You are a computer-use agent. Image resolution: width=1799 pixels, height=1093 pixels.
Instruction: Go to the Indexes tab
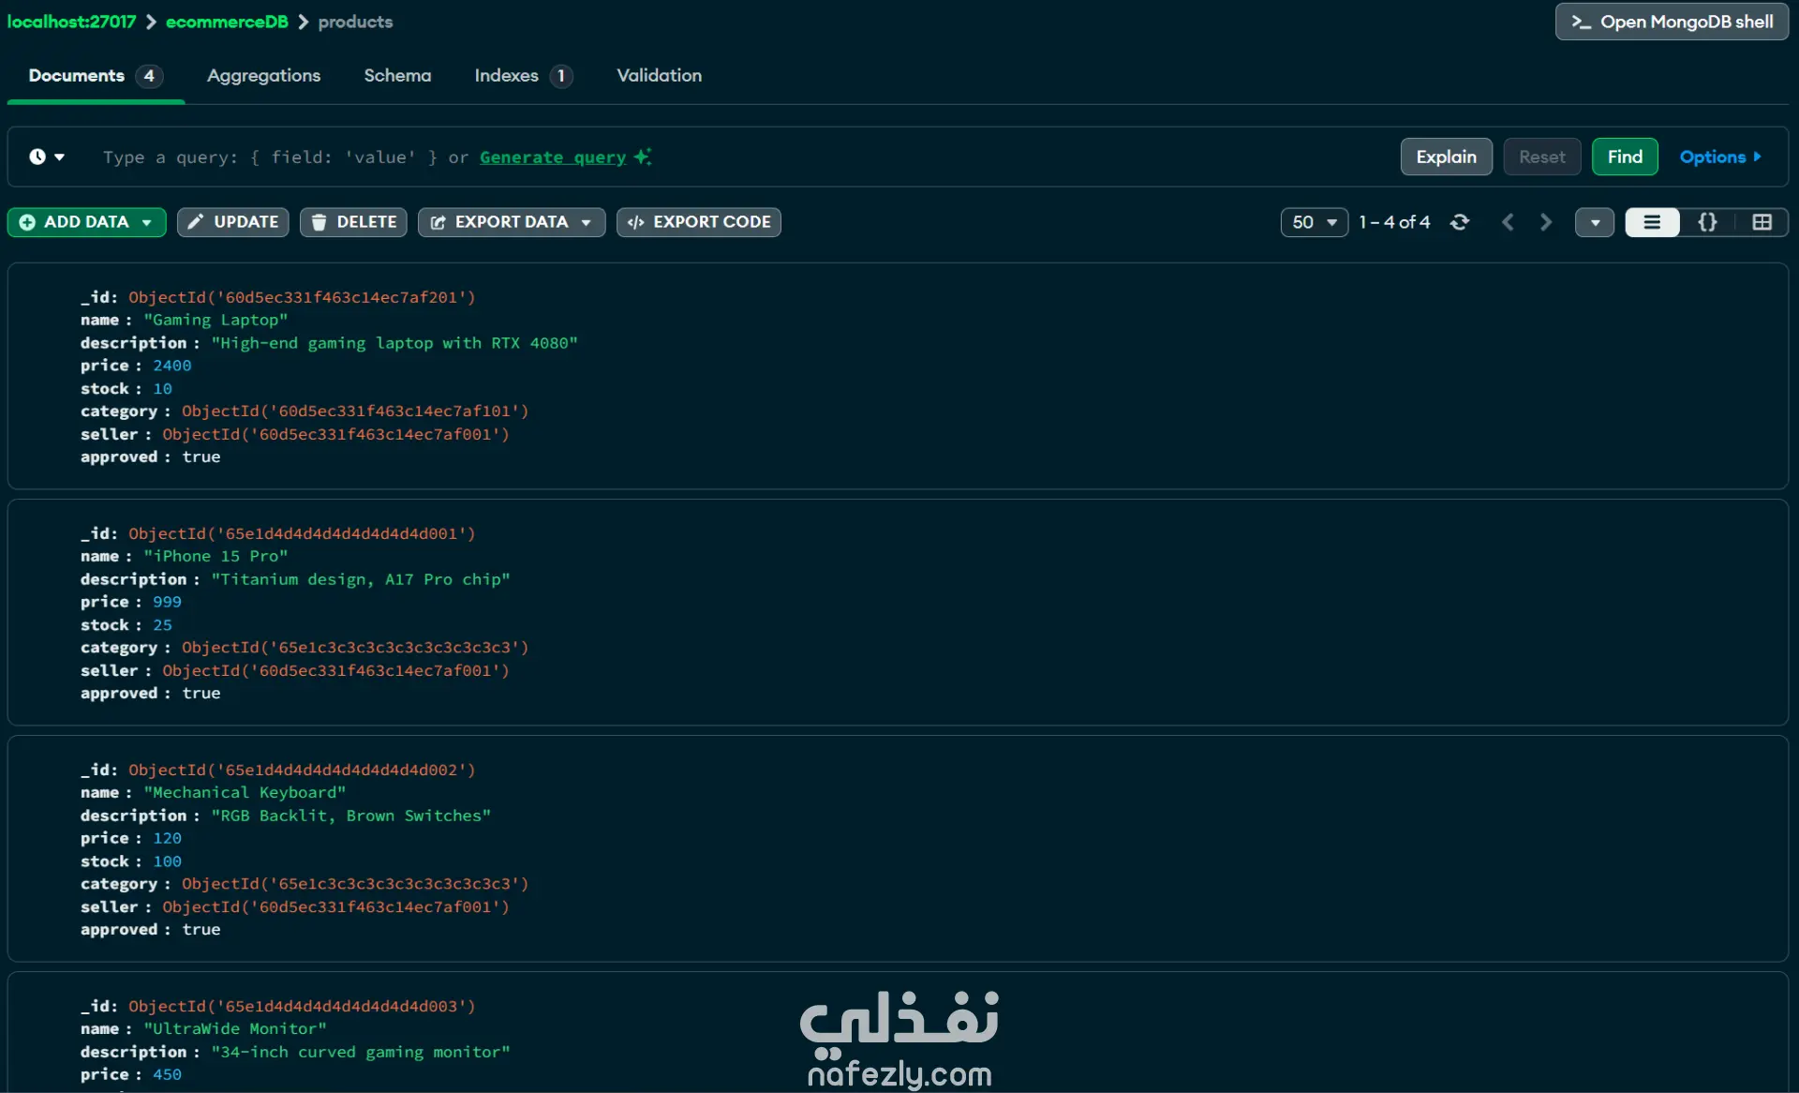click(x=523, y=76)
